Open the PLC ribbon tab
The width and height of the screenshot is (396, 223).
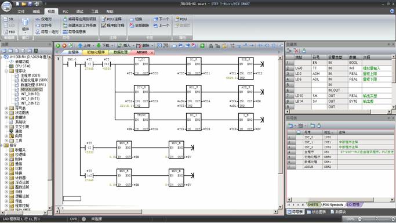tap(66, 12)
